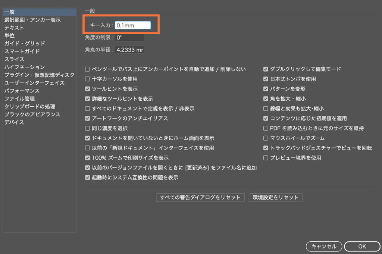Click the 環境設定をリセット button
This screenshot has height=254, width=382.
[276, 197]
